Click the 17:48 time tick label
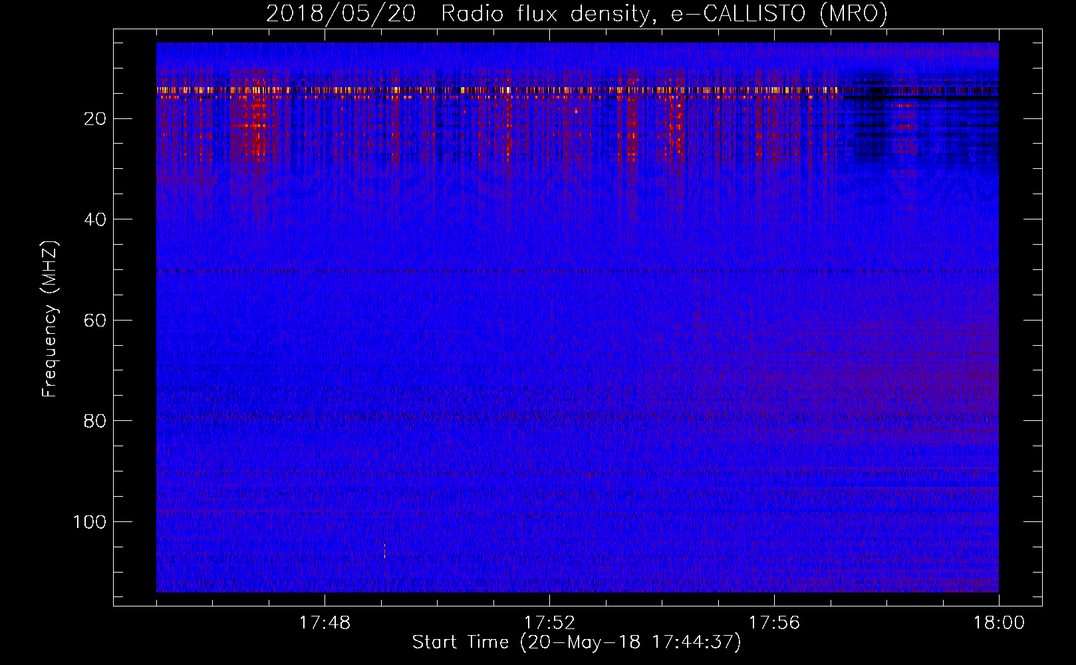Image resolution: width=1076 pixels, height=665 pixels. (x=325, y=623)
